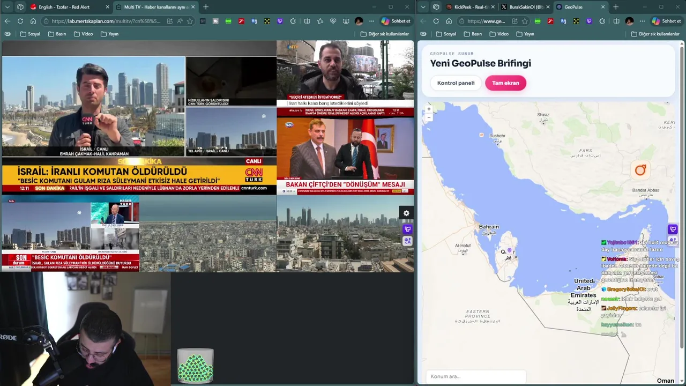
Task: Click purple shield icon below Multi TV gear
Action: [x=407, y=229]
